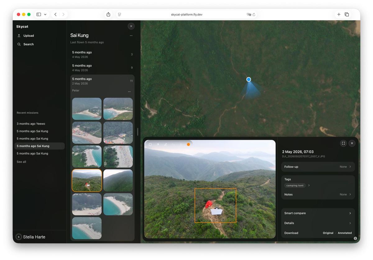373x260 pixels.
Task: Toggle the browser sidebar icon
Action: point(39,14)
